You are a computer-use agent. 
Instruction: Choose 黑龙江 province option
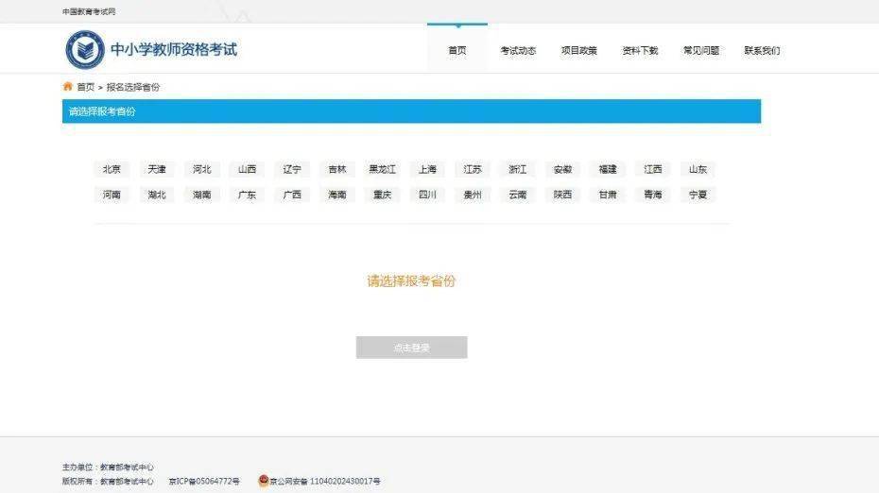[383, 169]
